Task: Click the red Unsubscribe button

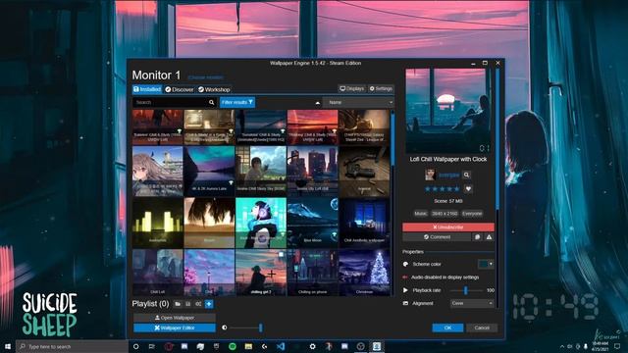Action: (x=448, y=227)
